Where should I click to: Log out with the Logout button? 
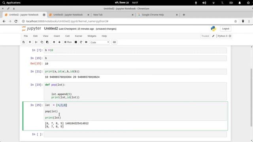[x=225, y=29]
